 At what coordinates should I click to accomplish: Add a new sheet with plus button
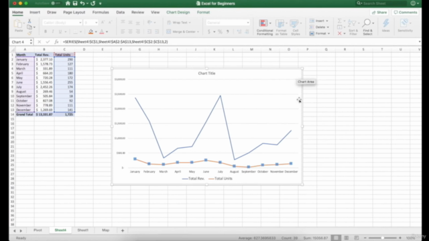(123, 230)
